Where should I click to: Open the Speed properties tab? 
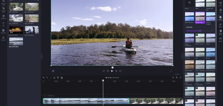(x=220, y=39)
